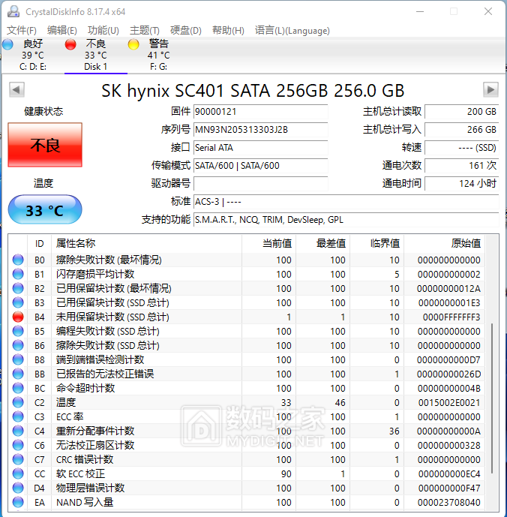507x517 pixels.
Task: Click the host total reads value 200 GB
Action: 461,112
